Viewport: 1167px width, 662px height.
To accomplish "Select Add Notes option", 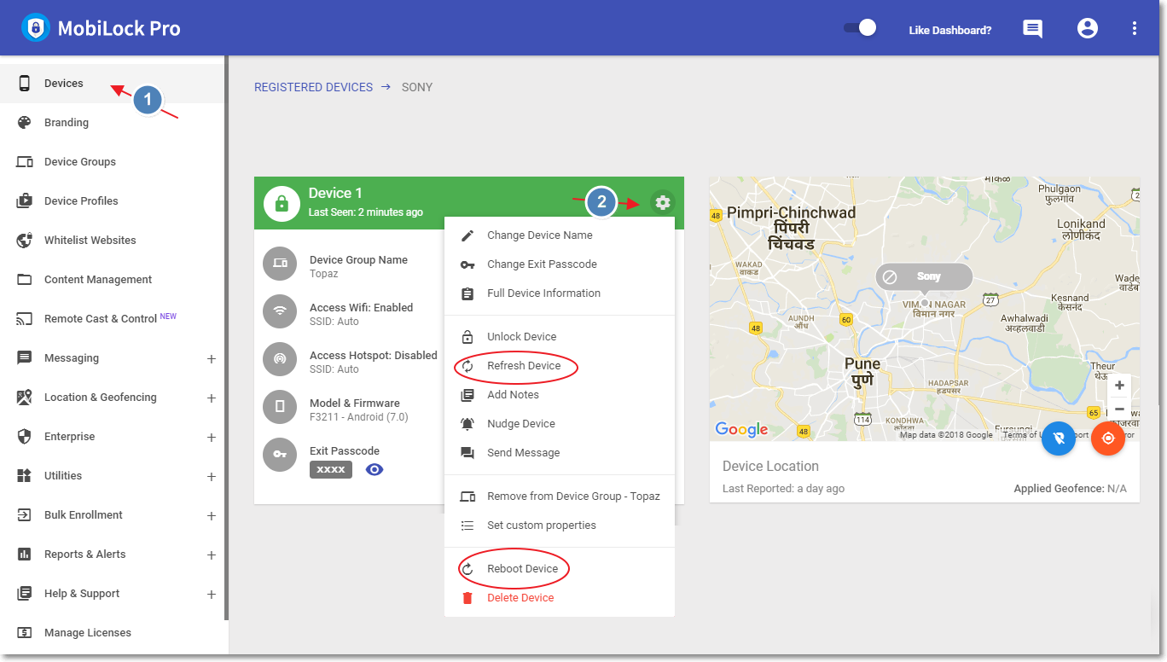I will pyautogui.click(x=560, y=395).
